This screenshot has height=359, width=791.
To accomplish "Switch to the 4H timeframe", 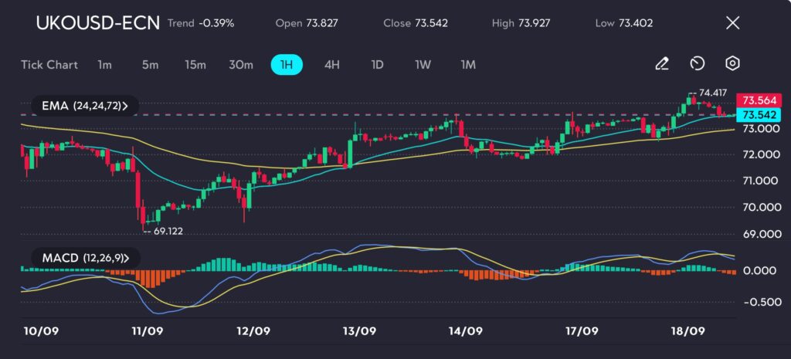I will tap(331, 65).
